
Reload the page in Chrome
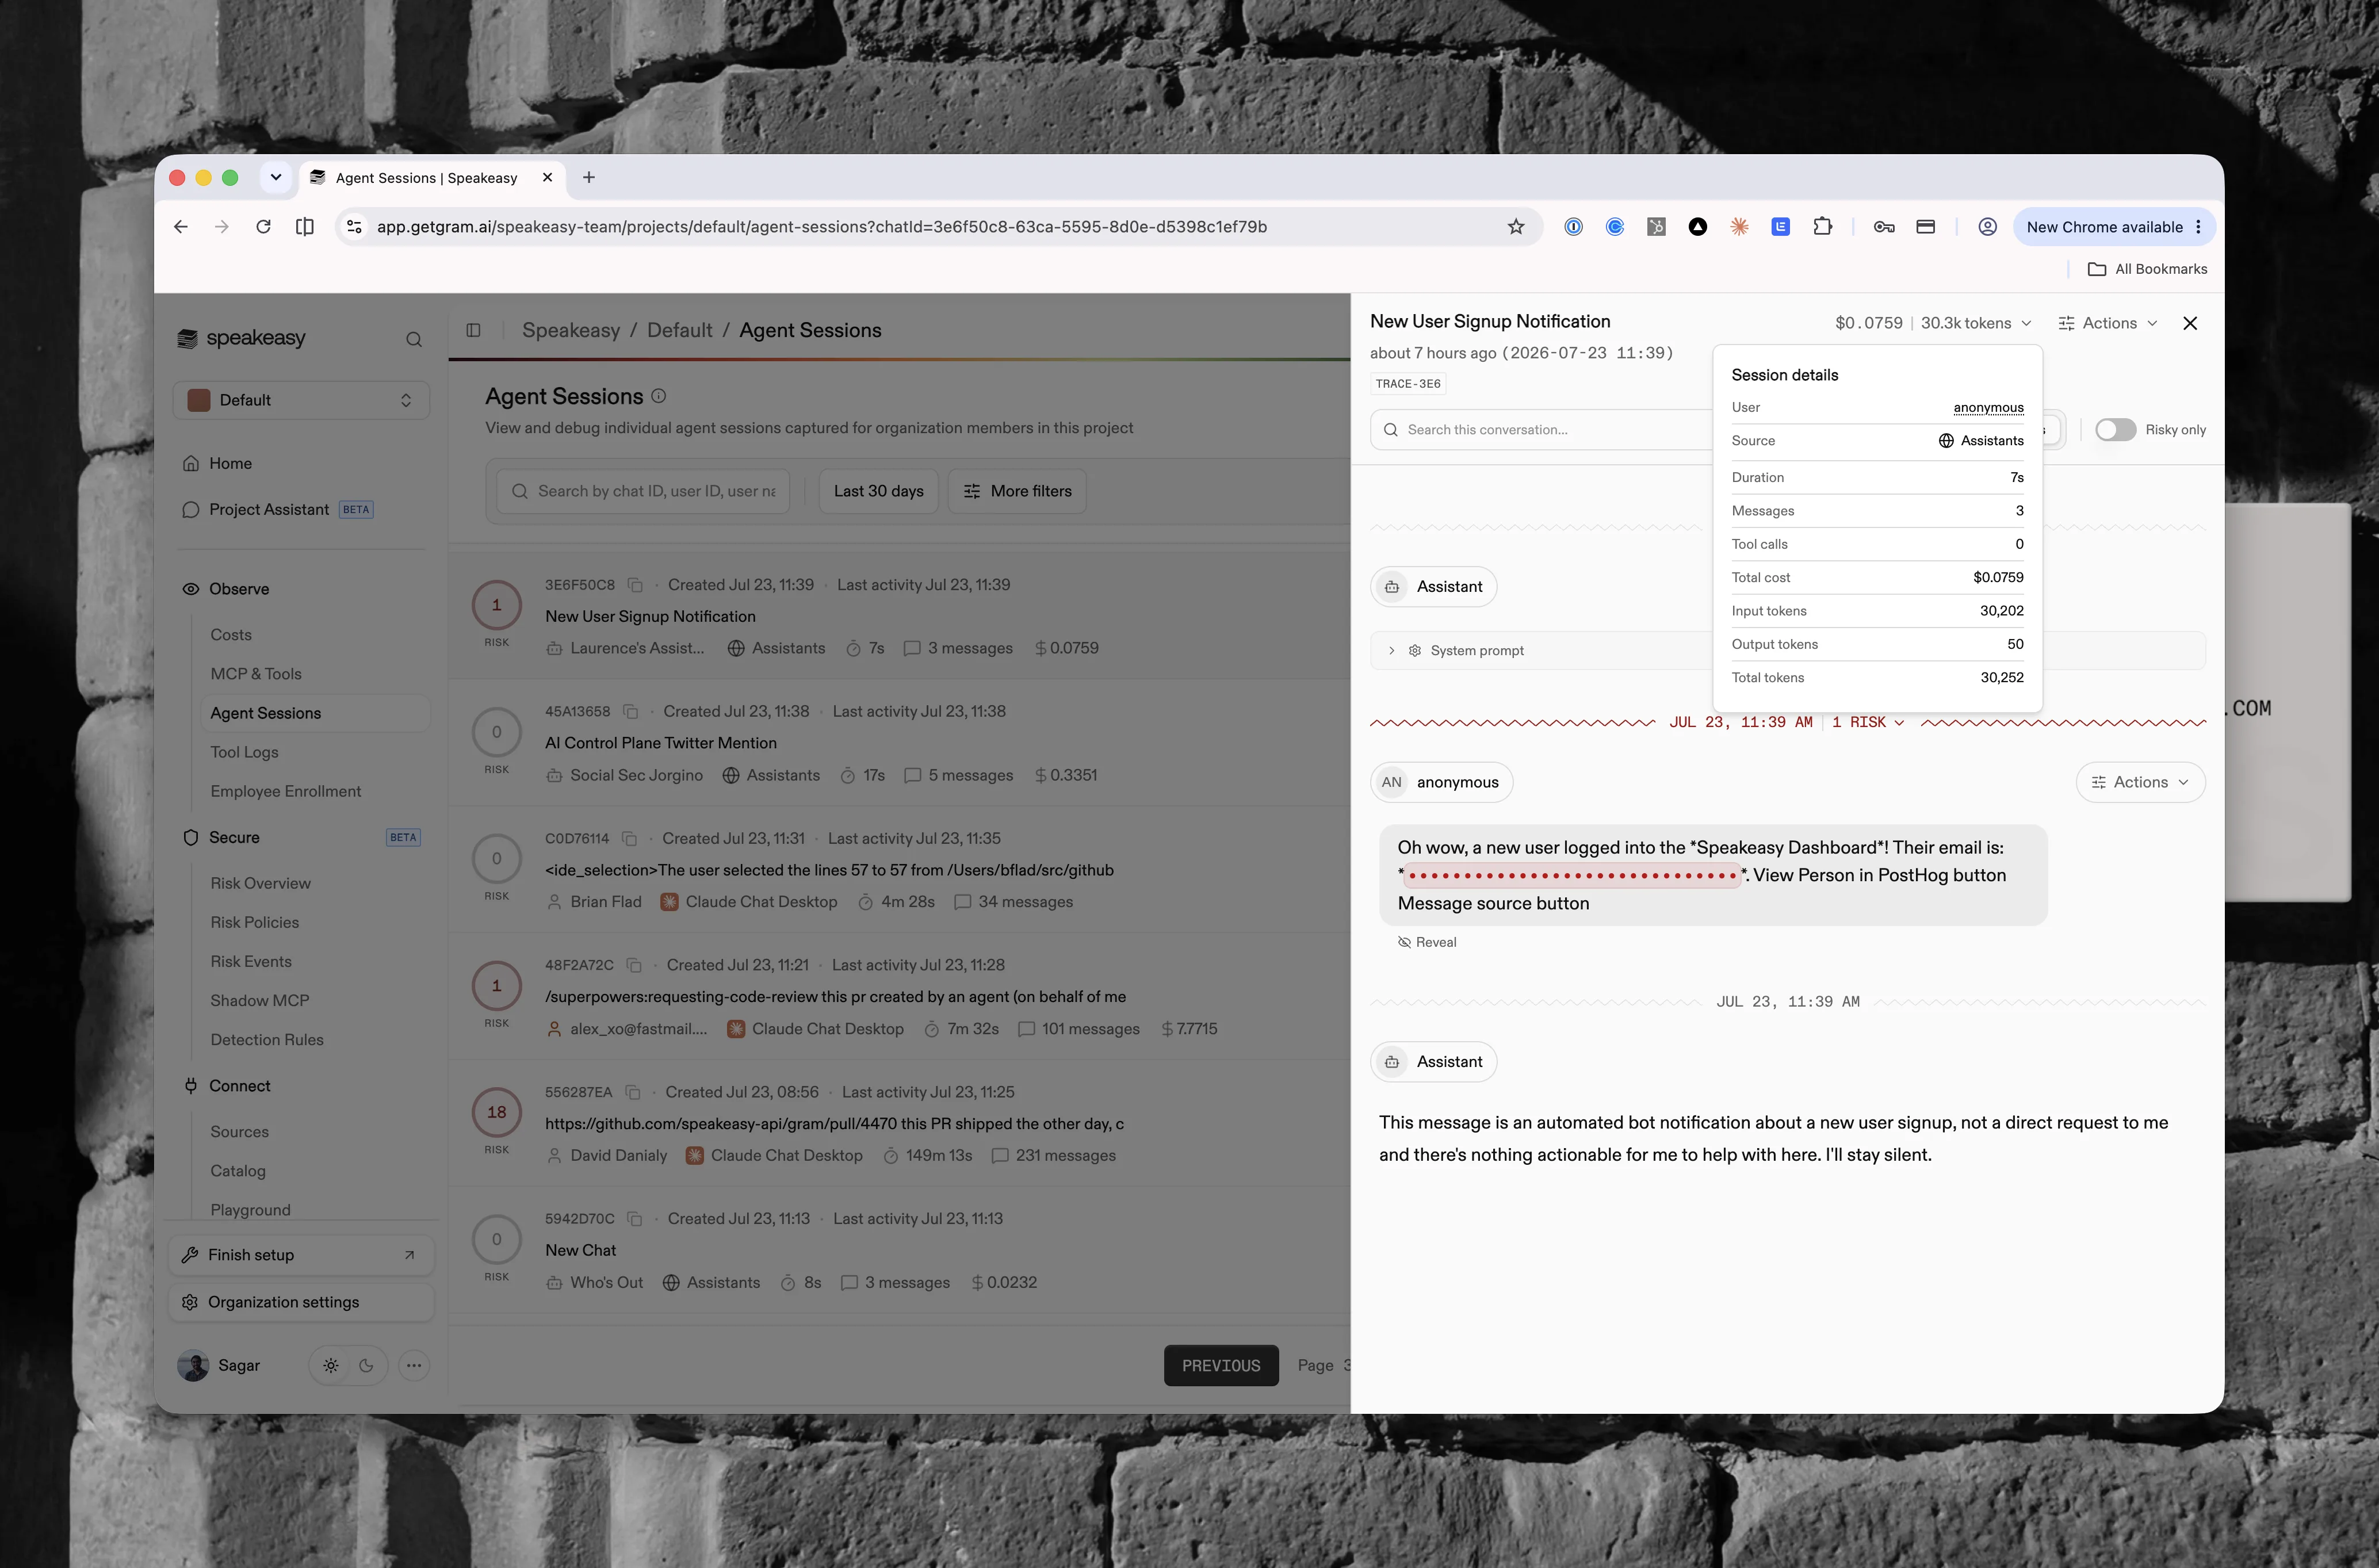pyautogui.click(x=263, y=227)
